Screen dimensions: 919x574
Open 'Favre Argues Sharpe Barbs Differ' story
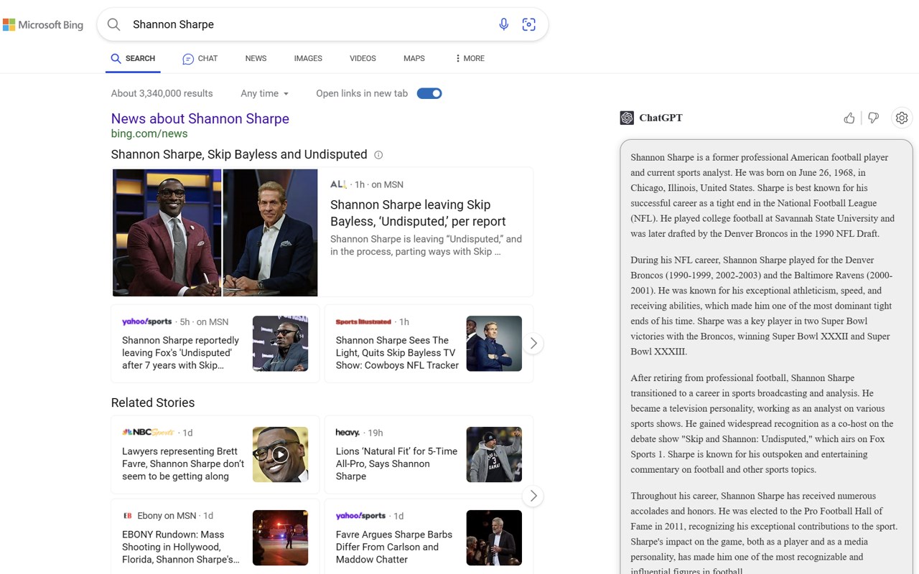[x=394, y=547]
